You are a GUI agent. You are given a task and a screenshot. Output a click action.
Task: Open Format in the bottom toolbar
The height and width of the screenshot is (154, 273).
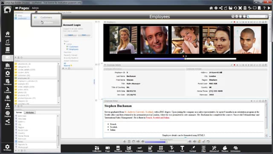(193, 149)
